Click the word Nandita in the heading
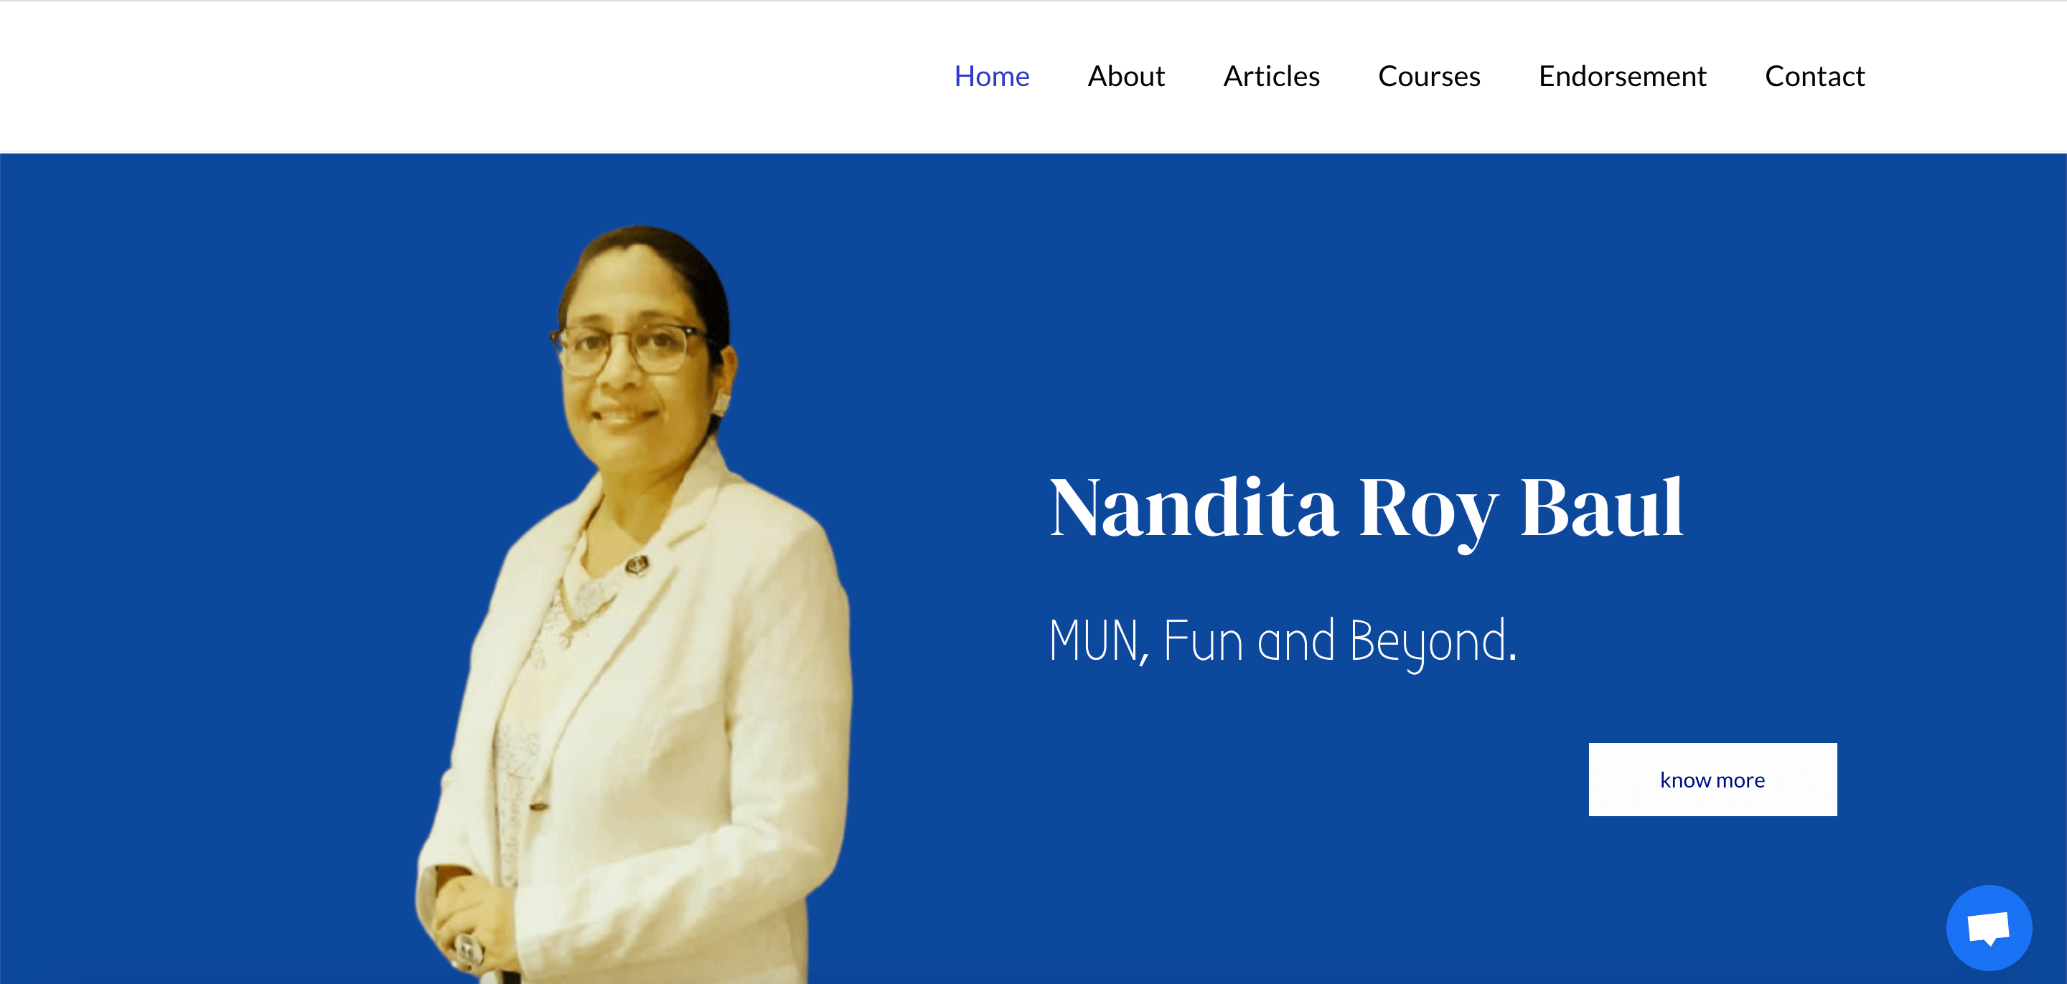 pos(1193,507)
